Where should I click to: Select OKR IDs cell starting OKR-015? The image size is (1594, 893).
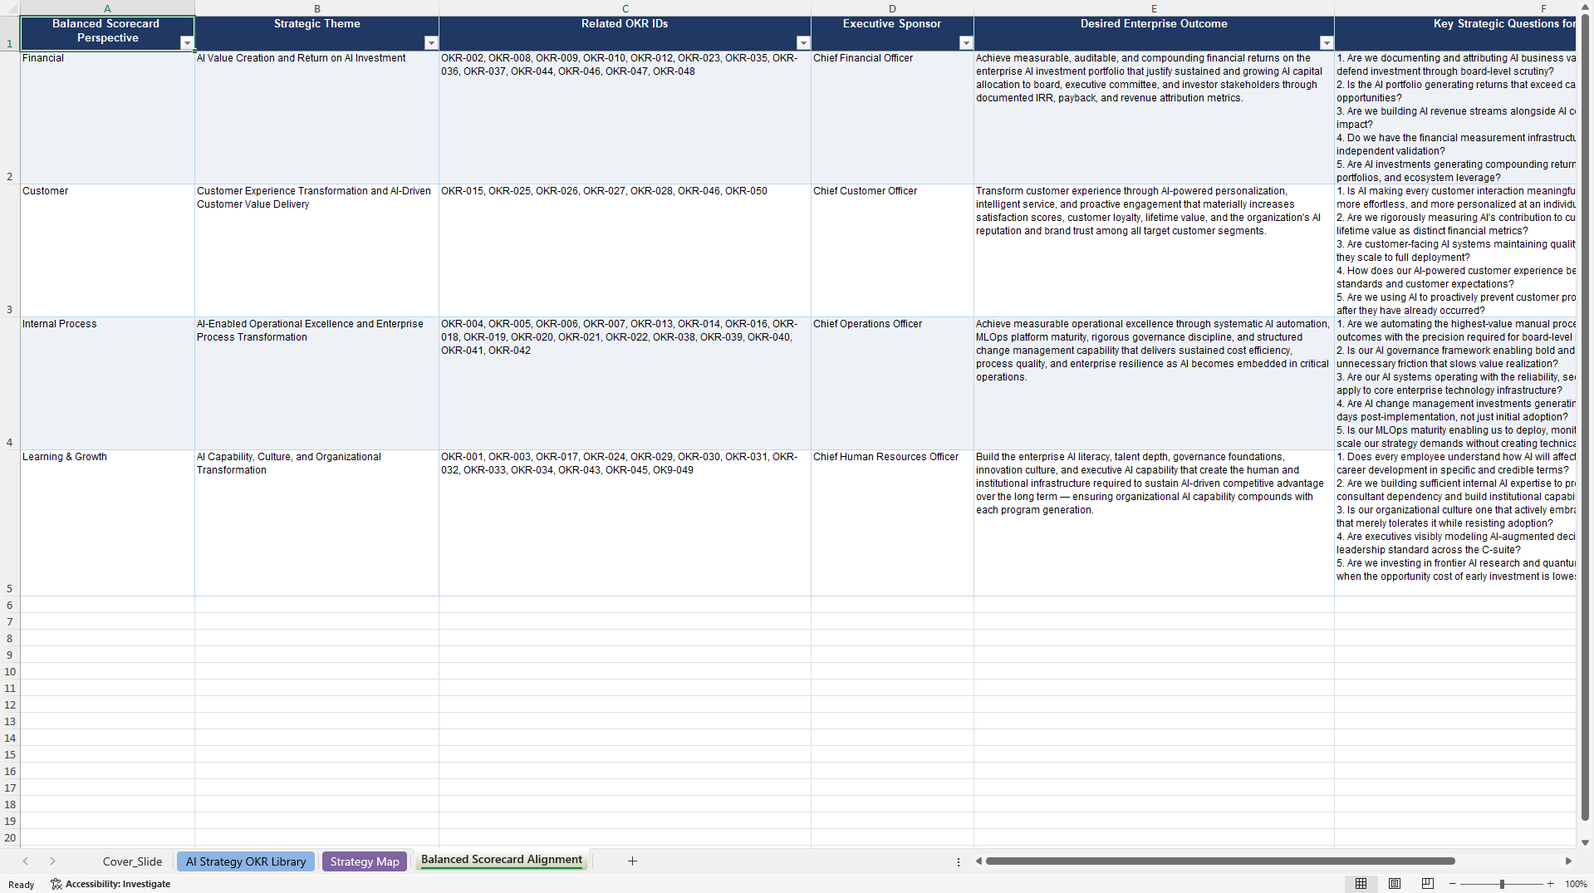pos(625,250)
